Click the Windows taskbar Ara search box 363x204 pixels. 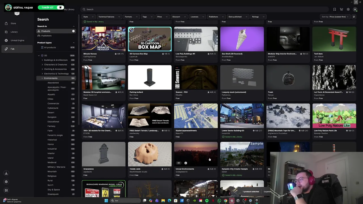click(125, 201)
